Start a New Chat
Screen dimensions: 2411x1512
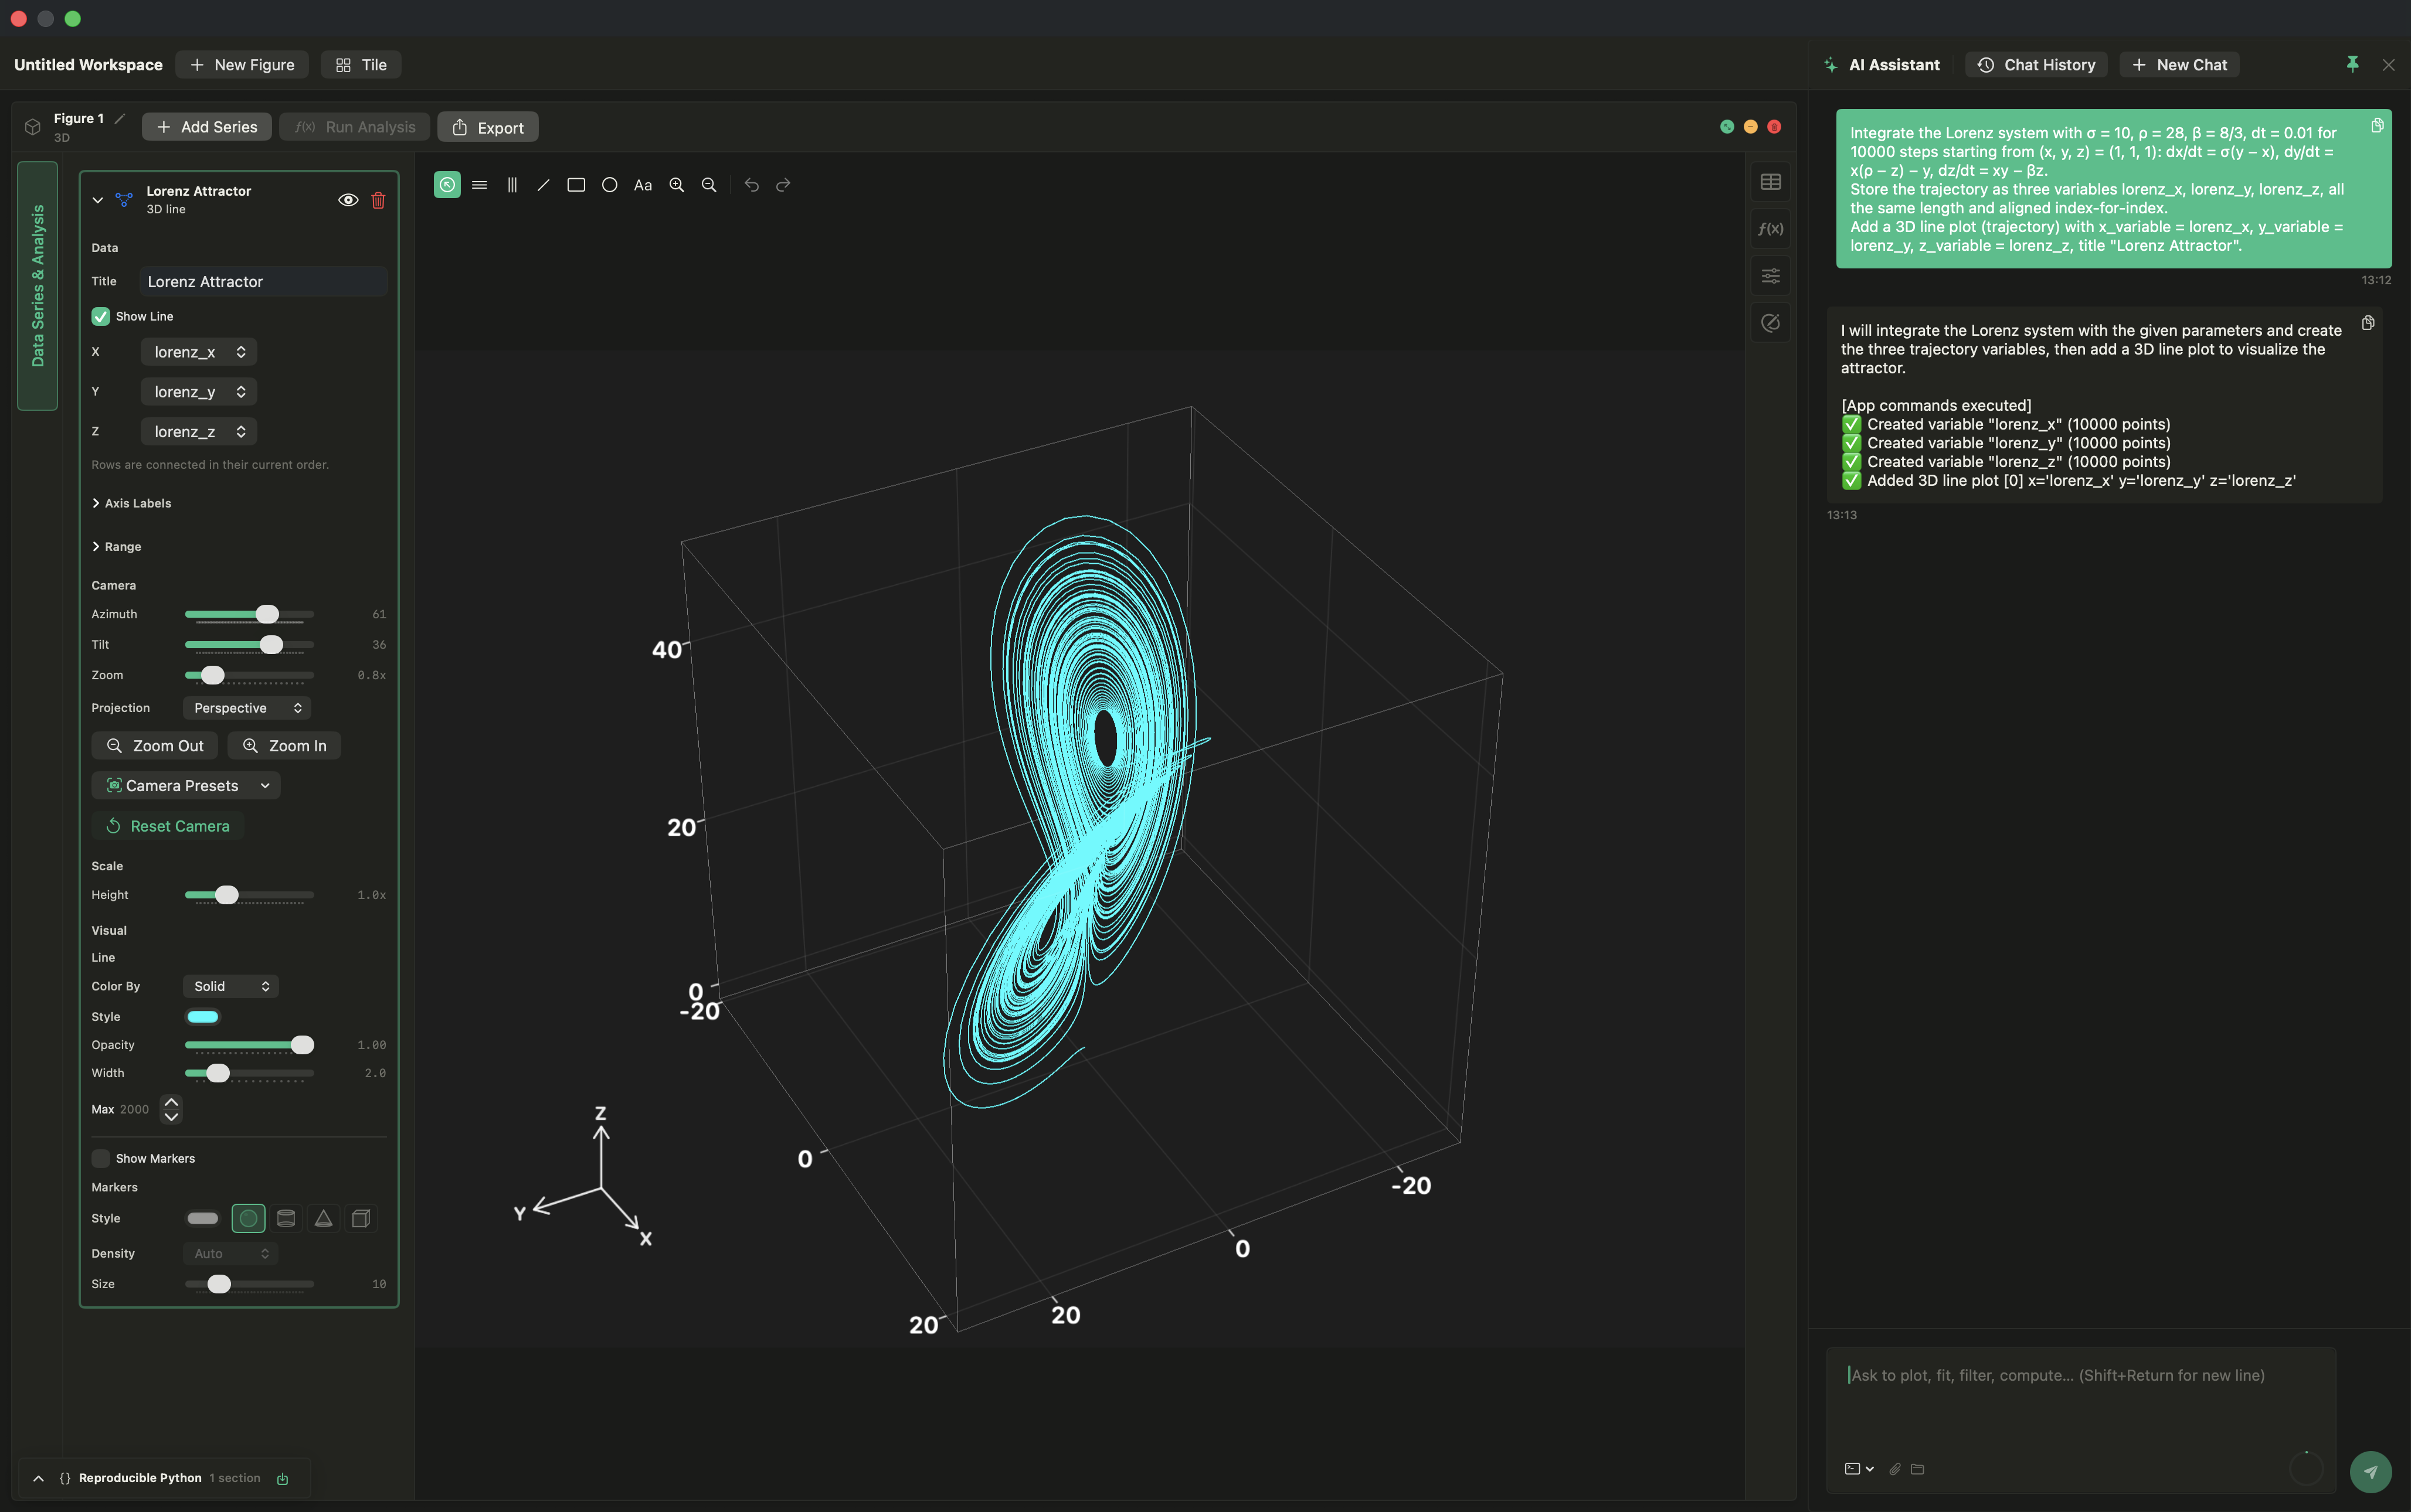pyautogui.click(x=2179, y=65)
